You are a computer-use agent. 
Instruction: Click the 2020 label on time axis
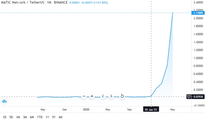(86, 109)
